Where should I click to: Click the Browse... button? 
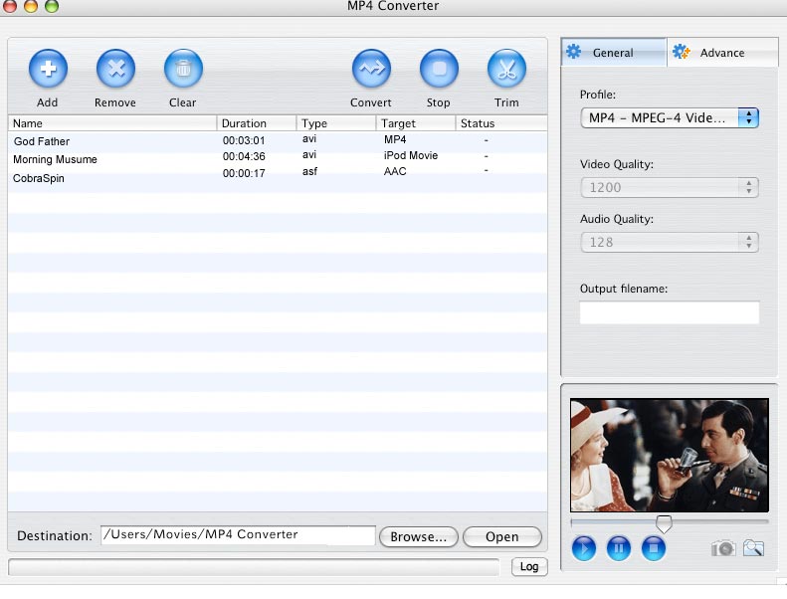click(x=418, y=536)
